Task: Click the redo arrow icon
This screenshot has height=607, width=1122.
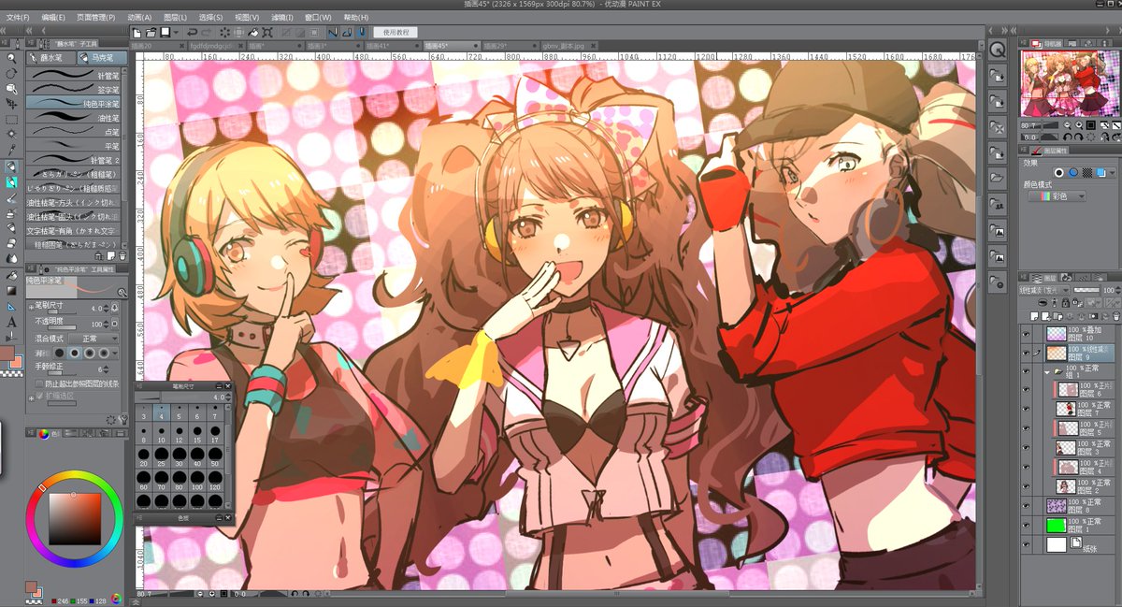Action: 207,33
